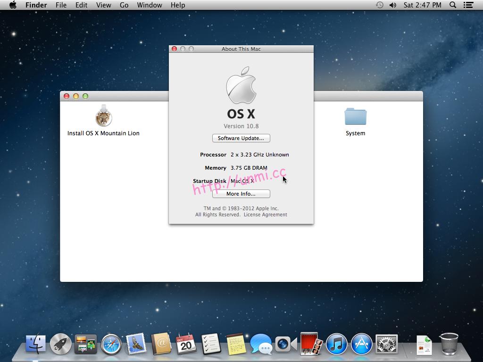483x362 pixels.
Task: Open Spotlight search in the menu bar
Action: pos(452,5)
